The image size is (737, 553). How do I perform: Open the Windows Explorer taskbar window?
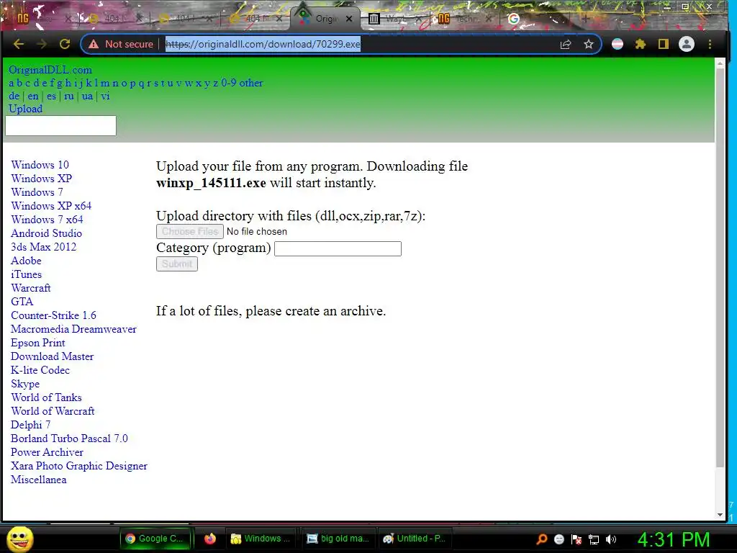[261, 539]
